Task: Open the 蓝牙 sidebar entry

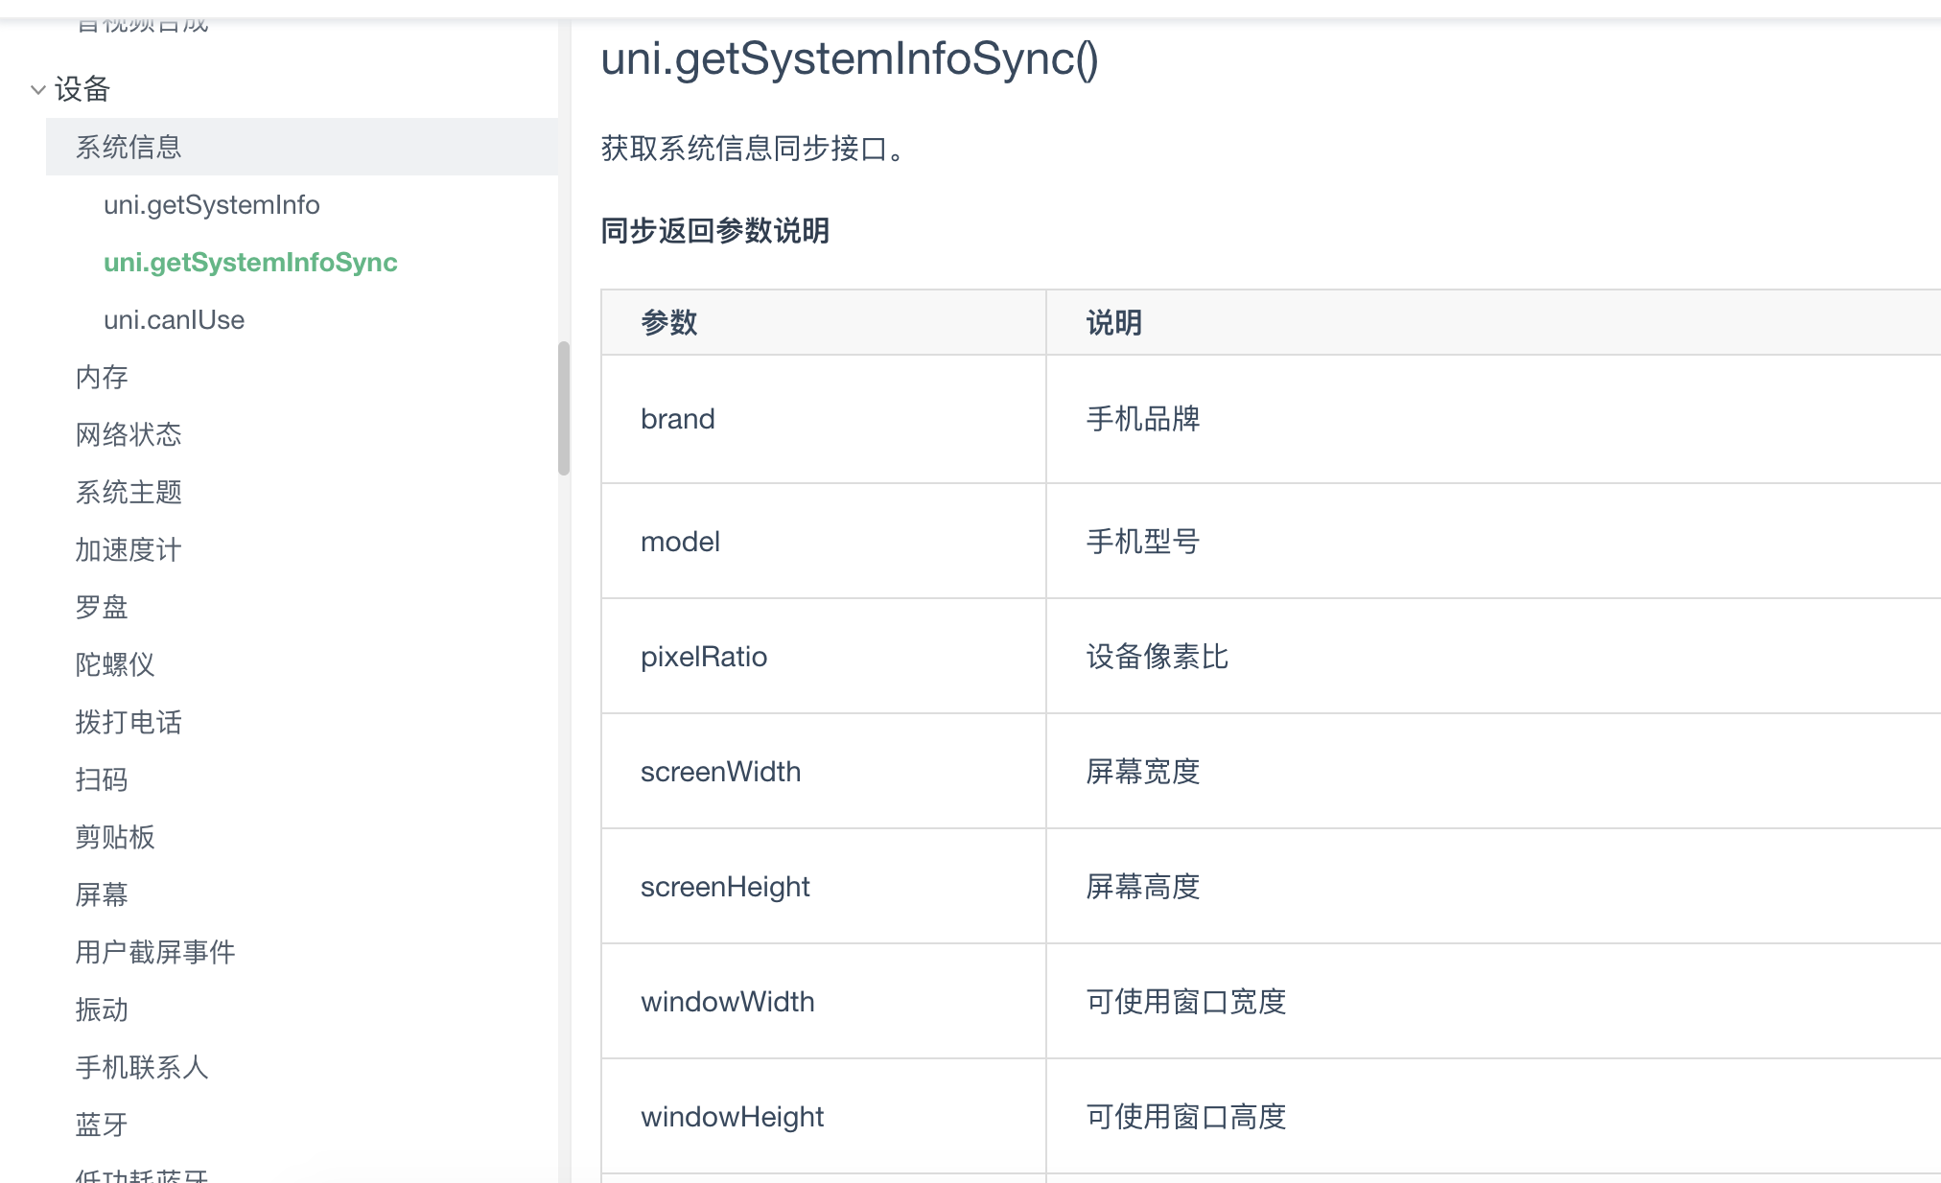Action: click(x=101, y=1125)
